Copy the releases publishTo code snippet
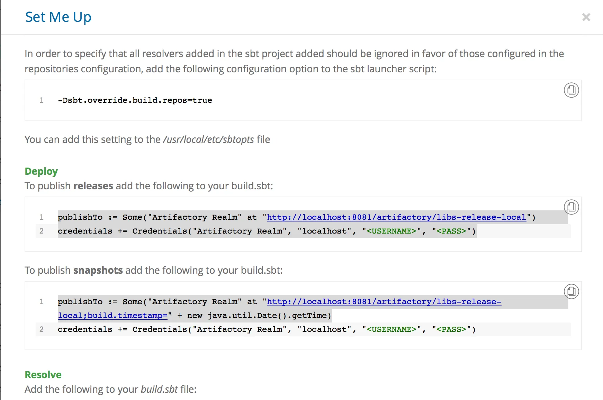The height and width of the screenshot is (400, 603). [x=571, y=207]
